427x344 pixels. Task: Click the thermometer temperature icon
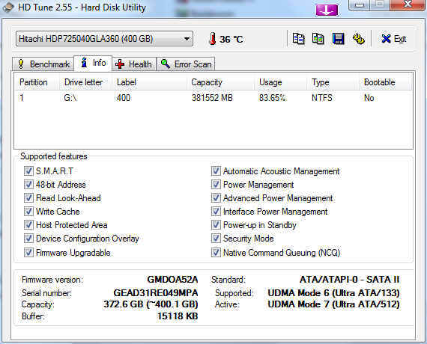[213, 39]
